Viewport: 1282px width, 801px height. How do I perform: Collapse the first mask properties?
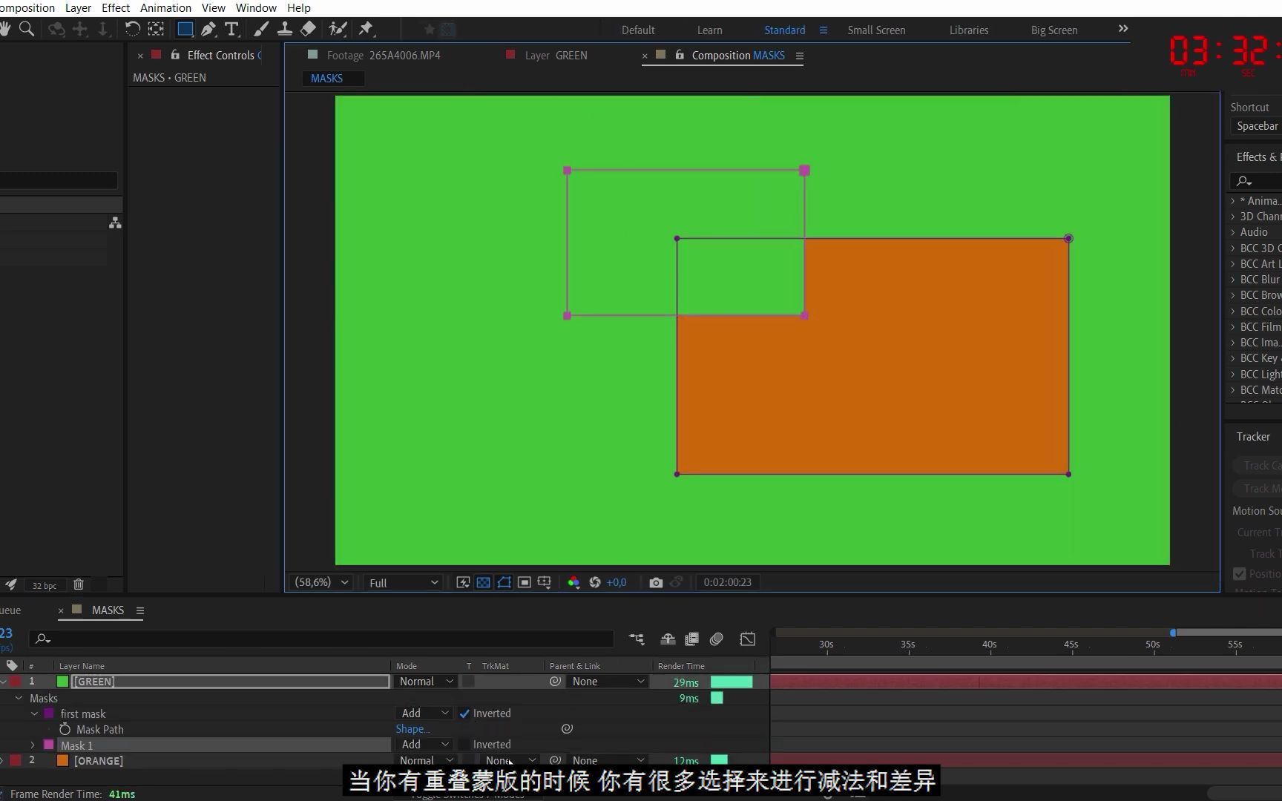point(34,713)
